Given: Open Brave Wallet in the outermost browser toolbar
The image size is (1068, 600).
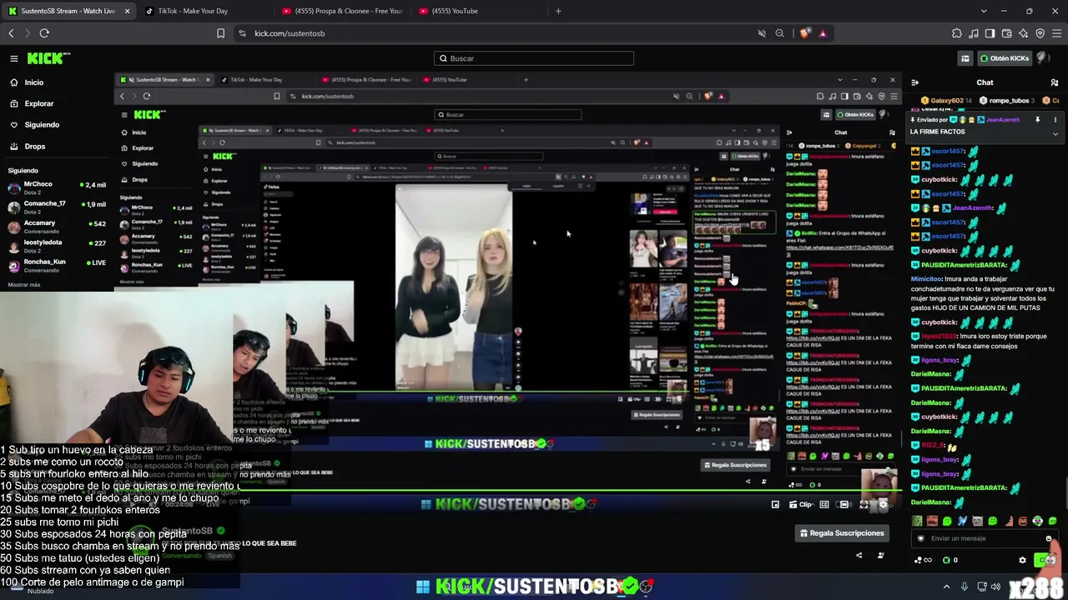Looking at the screenshot, I should tap(1006, 33).
